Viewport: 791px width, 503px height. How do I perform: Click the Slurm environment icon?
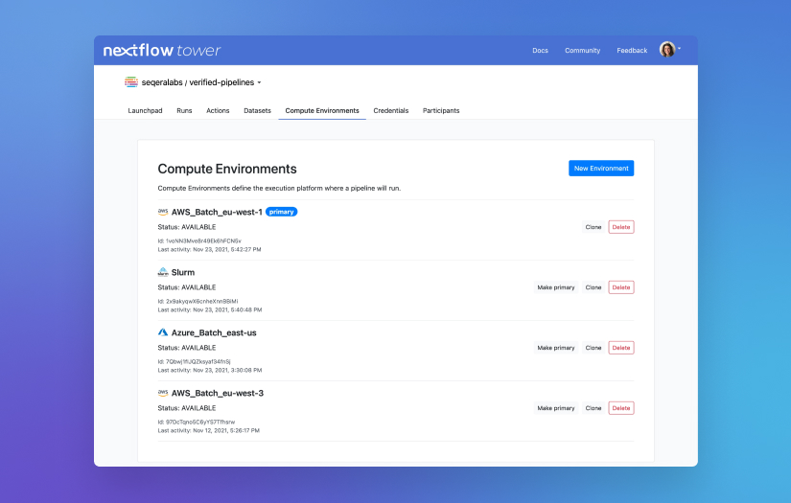tap(163, 272)
